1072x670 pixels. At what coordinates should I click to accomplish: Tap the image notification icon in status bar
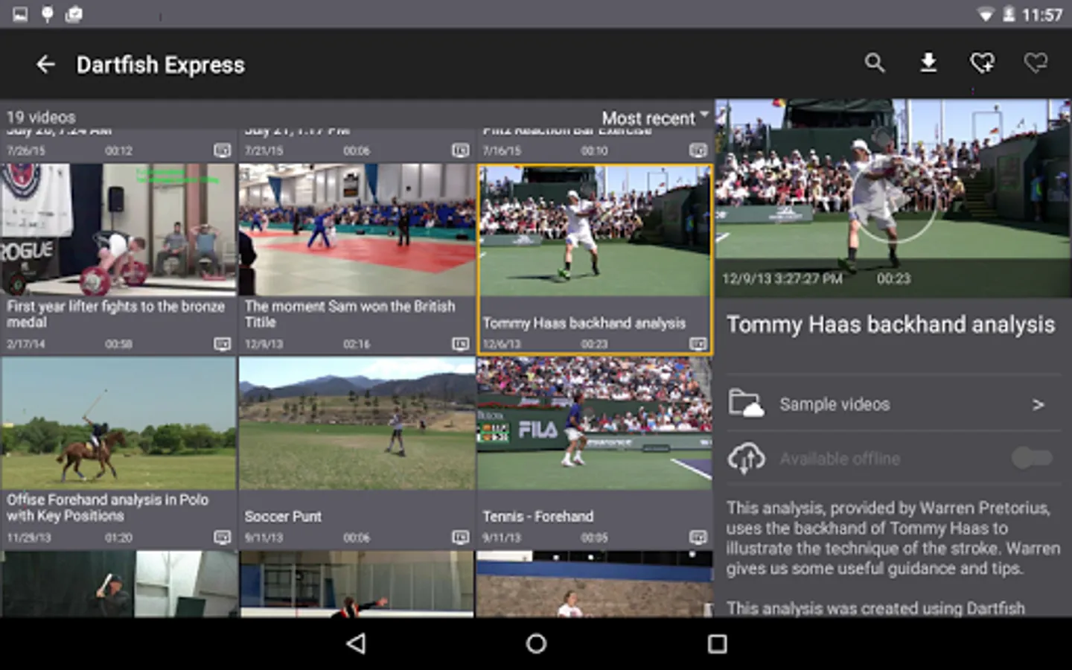20,14
